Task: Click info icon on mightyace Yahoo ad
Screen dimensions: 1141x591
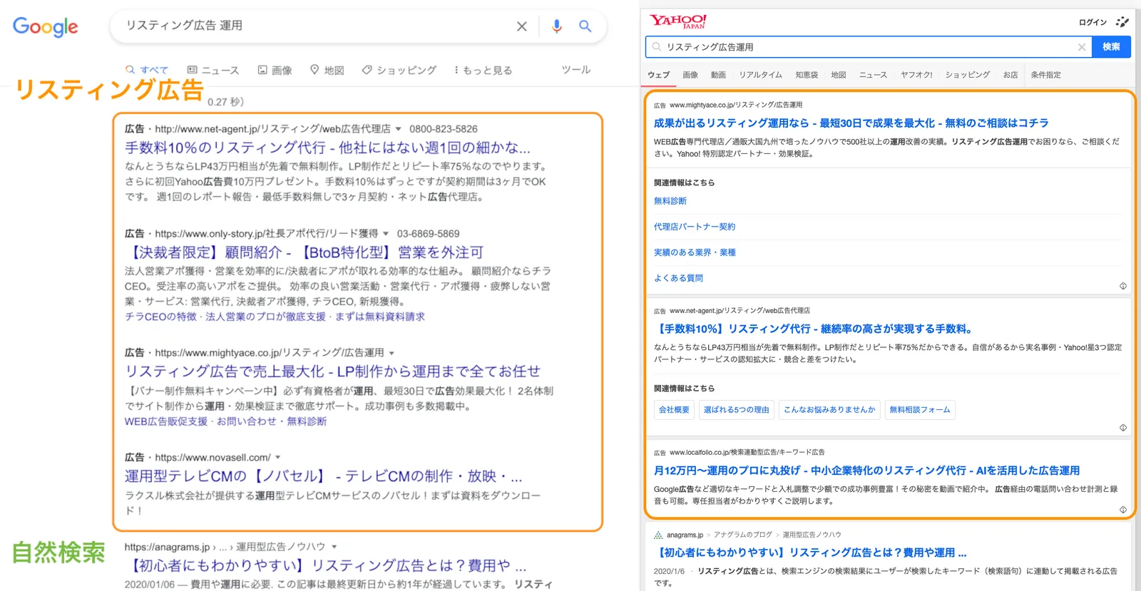Action: [1123, 286]
